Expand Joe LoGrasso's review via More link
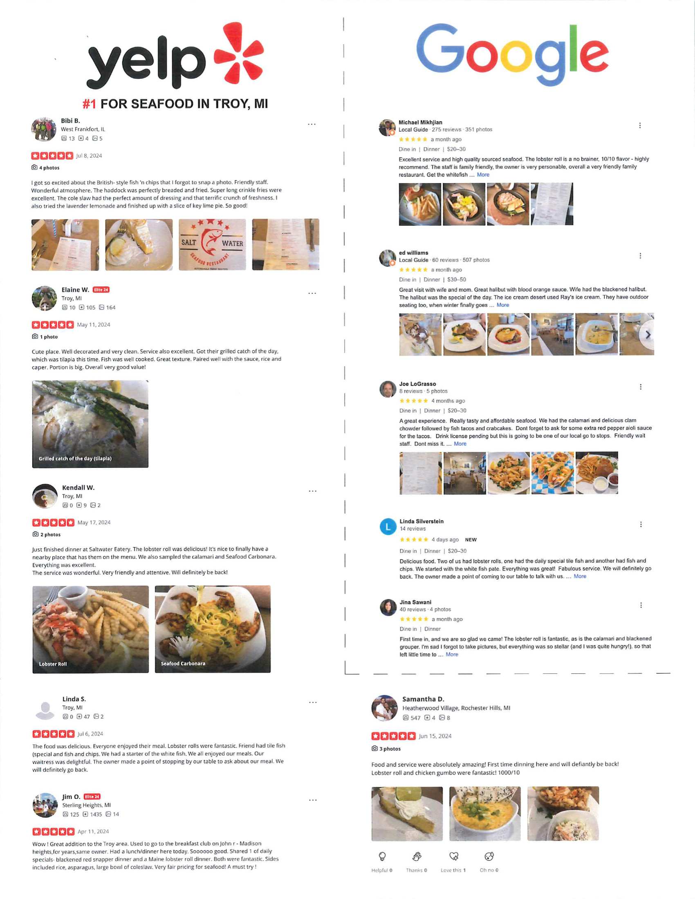Screen dimensions: 695x899 pos(460,444)
